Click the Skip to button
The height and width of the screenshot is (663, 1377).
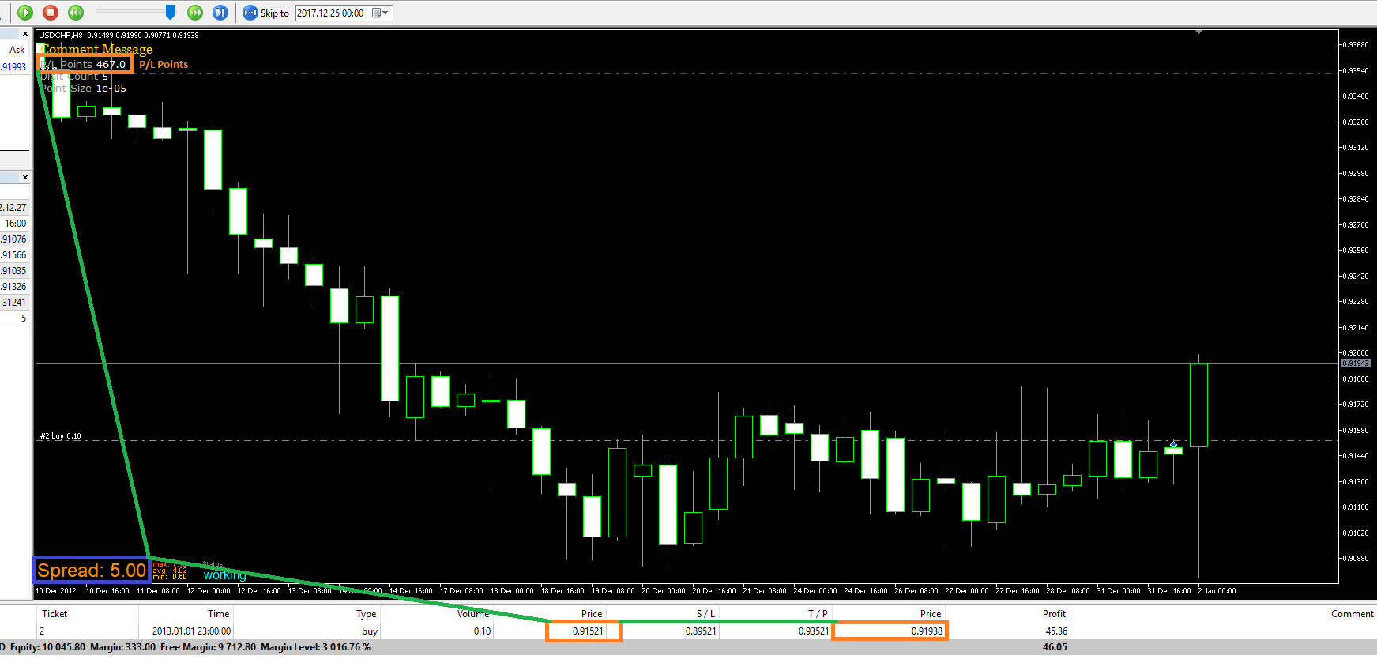click(266, 13)
